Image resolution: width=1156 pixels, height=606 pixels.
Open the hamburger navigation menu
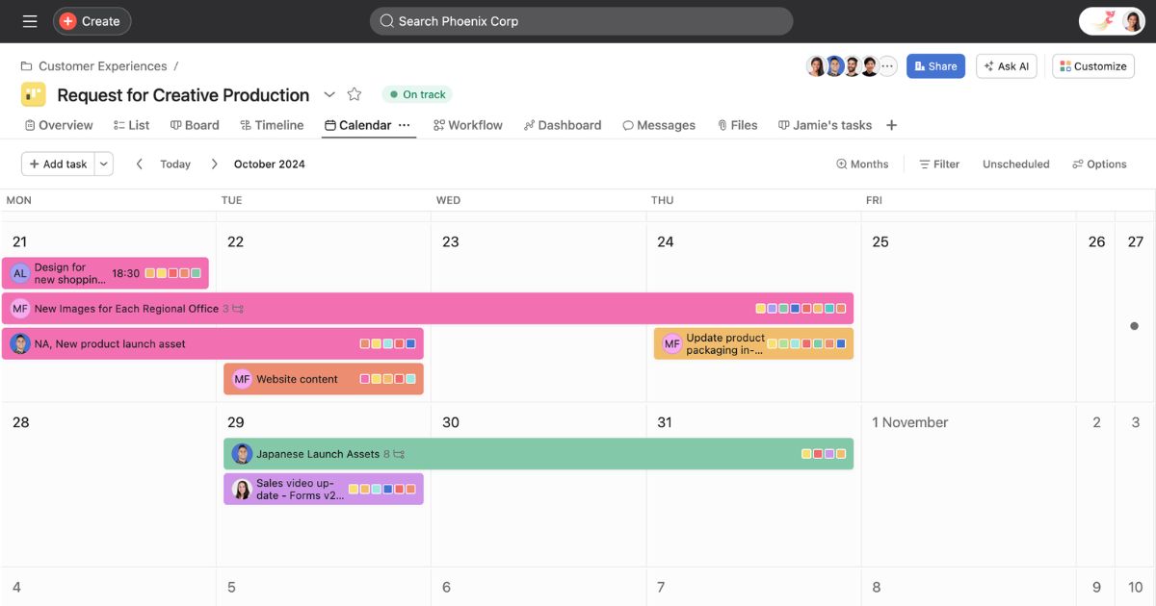[x=30, y=21]
